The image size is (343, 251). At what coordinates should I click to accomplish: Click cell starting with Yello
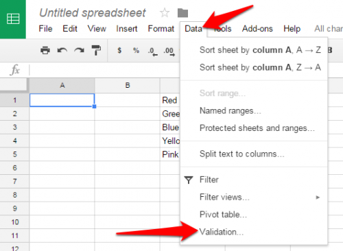(170, 141)
